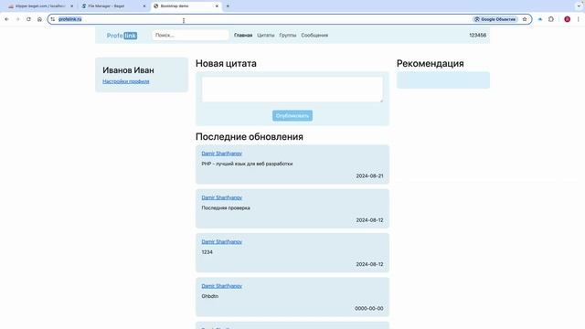
Task: Open Настройки профиля link
Action: tap(126, 81)
